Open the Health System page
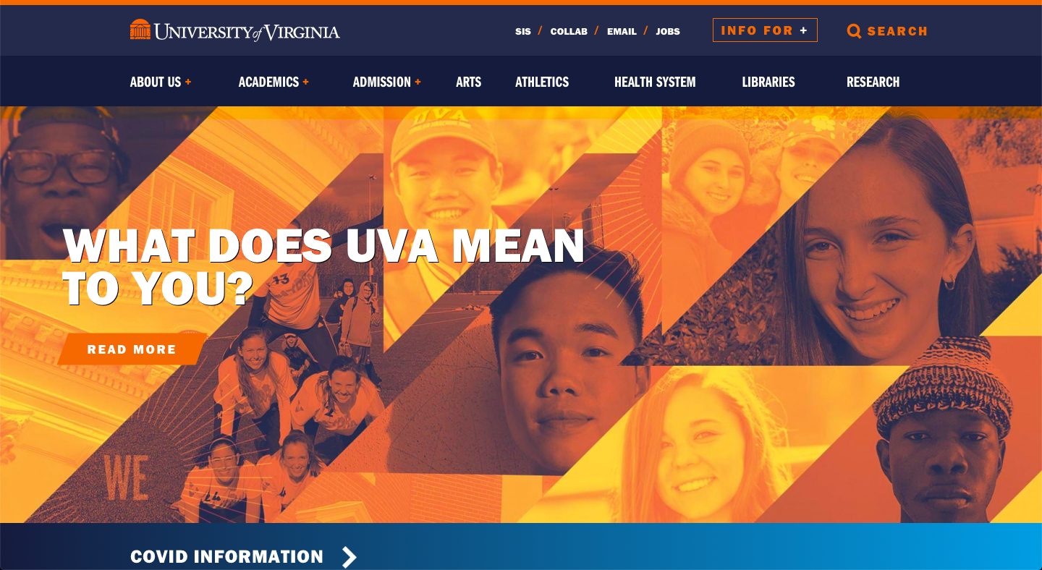This screenshot has height=570, width=1042. tap(655, 82)
